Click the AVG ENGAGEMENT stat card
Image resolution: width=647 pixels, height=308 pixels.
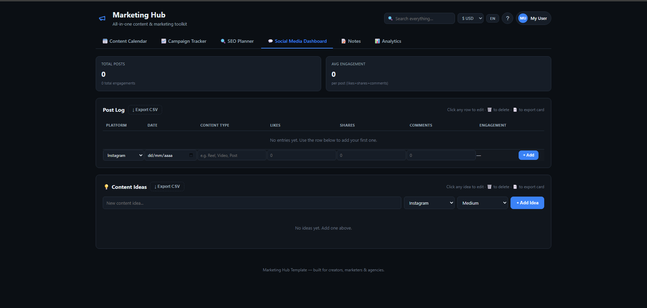click(x=438, y=74)
